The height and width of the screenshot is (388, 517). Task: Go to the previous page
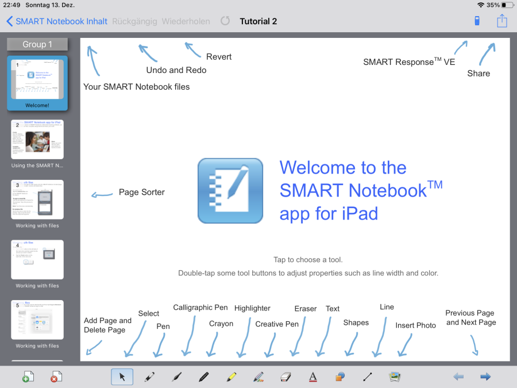pyautogui.click(x=458, y=377)
